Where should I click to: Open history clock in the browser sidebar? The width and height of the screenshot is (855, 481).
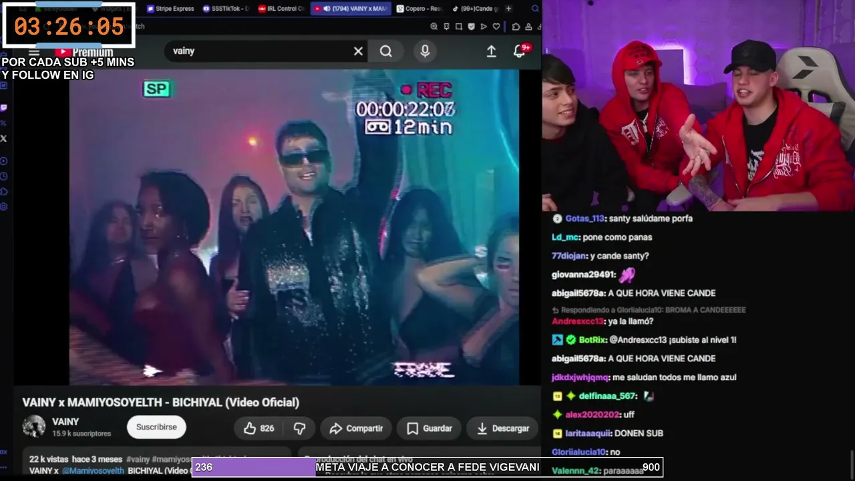click(4, 176)
